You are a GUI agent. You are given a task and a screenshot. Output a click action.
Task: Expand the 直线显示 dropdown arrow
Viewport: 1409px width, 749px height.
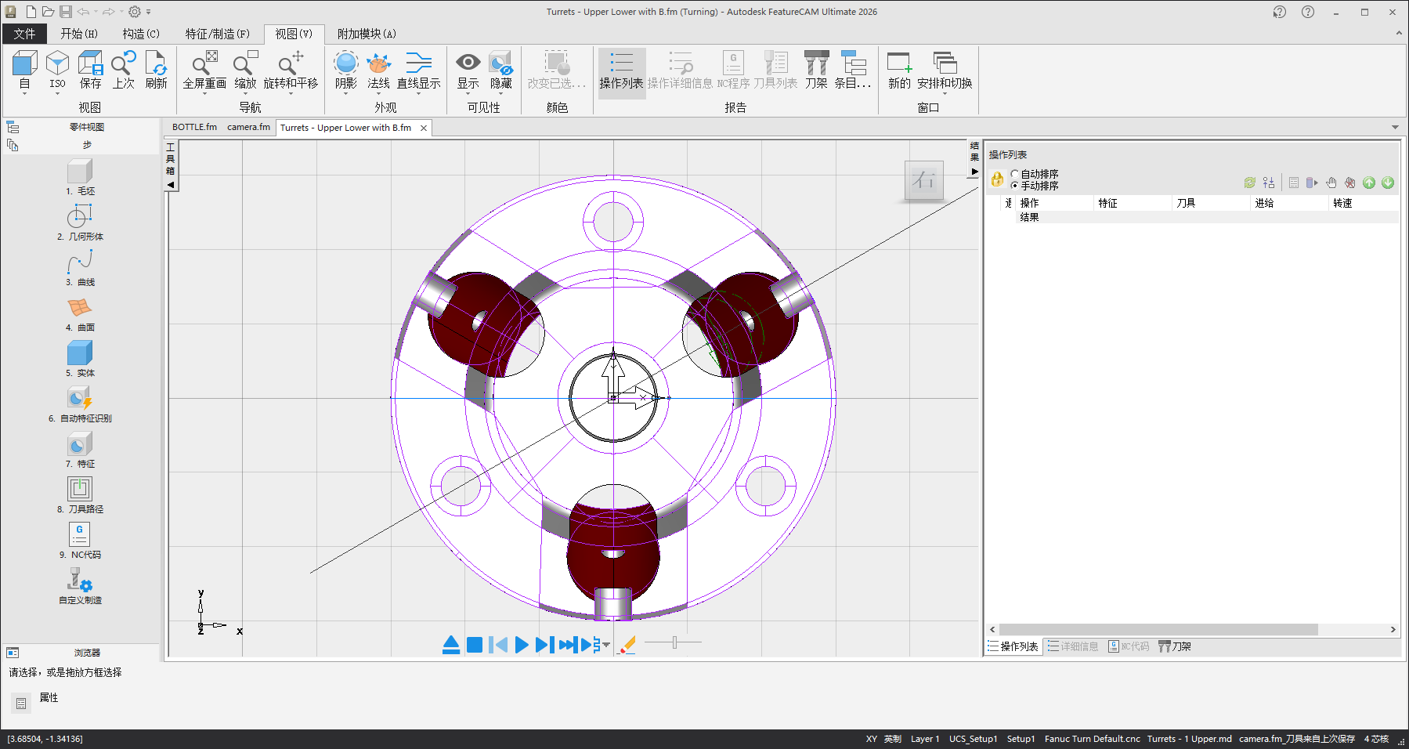pyautogui.click(x=418, y=94)
